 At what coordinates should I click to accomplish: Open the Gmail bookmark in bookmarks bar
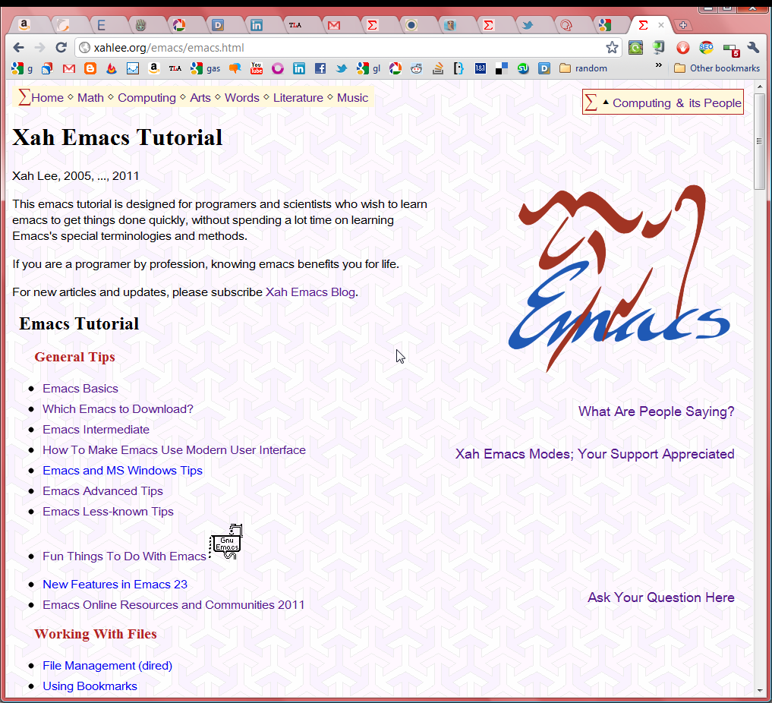coord(69,68)
